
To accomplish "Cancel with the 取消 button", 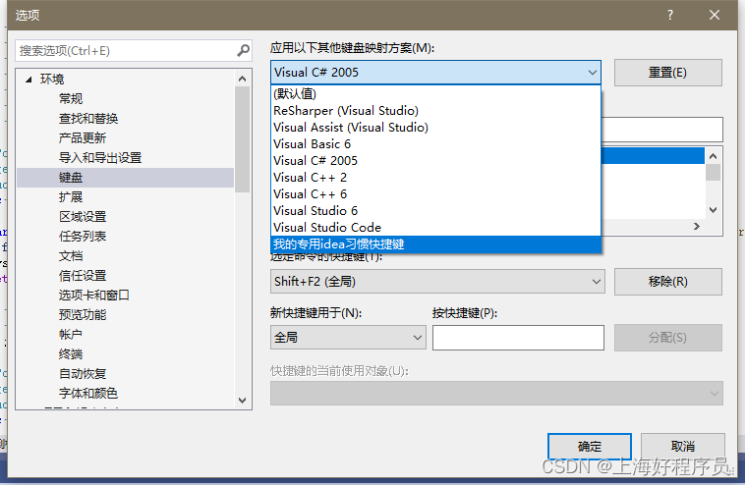I will pos(683,446).
